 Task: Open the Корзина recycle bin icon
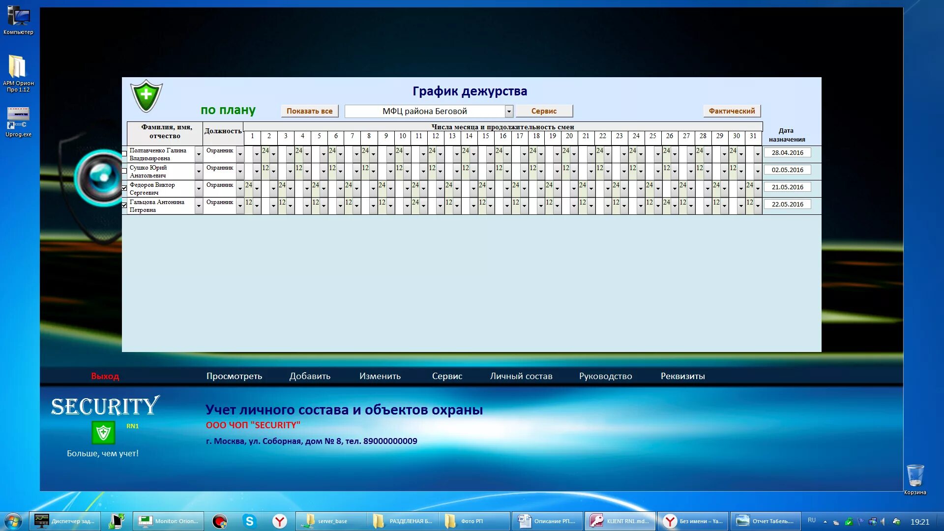coord(915,476)
